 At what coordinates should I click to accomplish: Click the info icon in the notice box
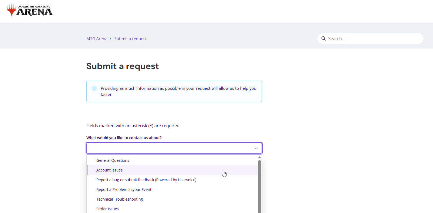tap(94, 88)
